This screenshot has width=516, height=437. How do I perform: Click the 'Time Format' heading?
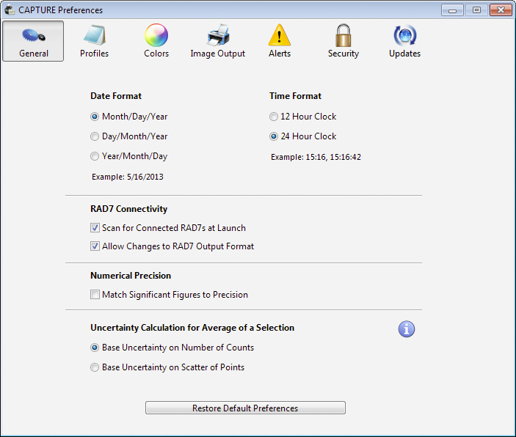(x=295, y=96)
